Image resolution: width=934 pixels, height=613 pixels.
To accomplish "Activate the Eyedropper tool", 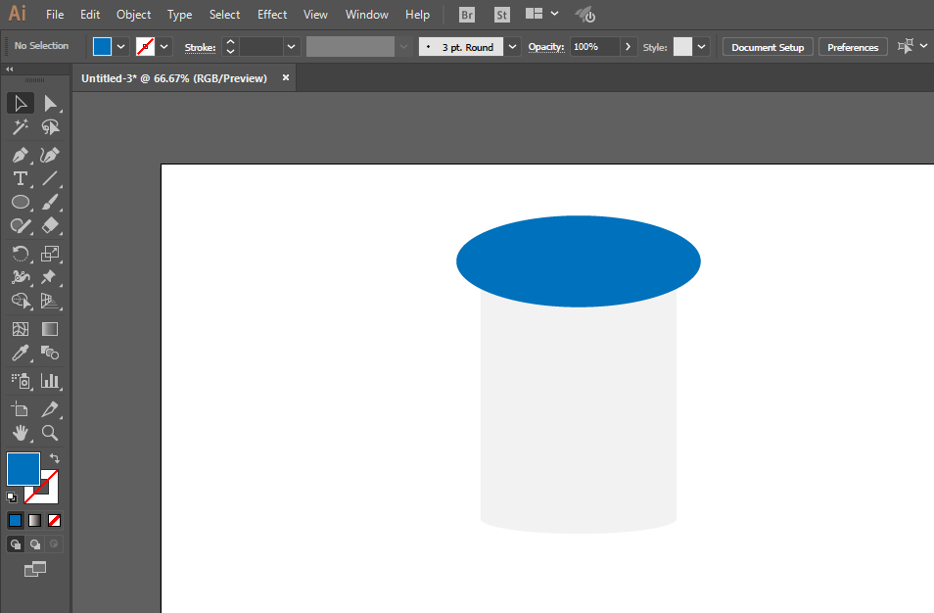I will tap(21, 354).
